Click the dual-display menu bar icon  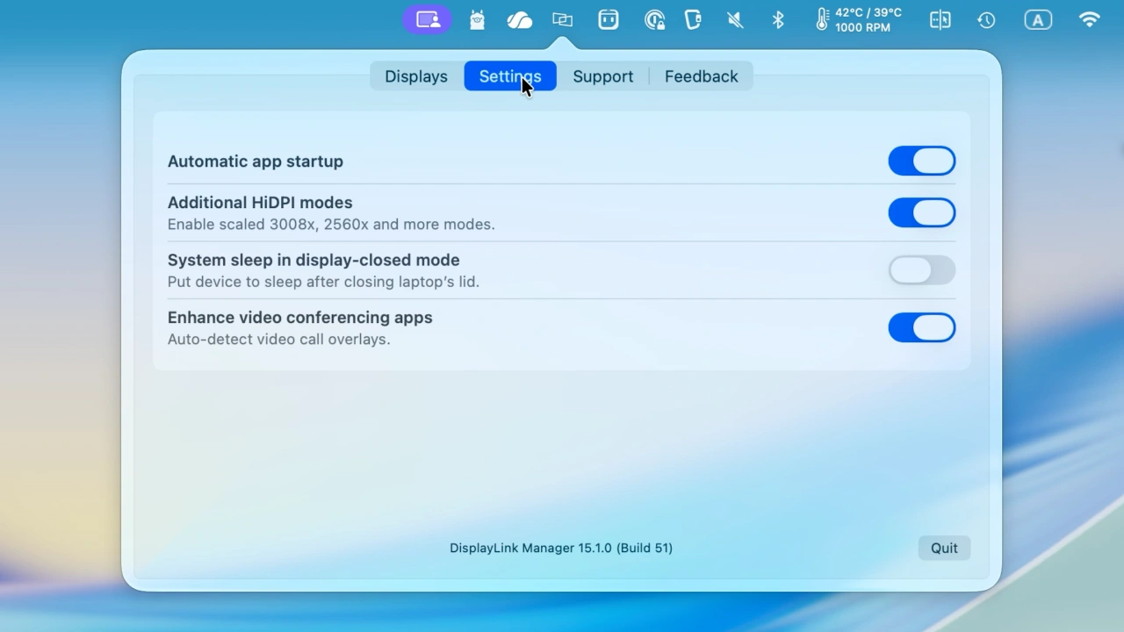pyautogui.click(x=562, y=19)
